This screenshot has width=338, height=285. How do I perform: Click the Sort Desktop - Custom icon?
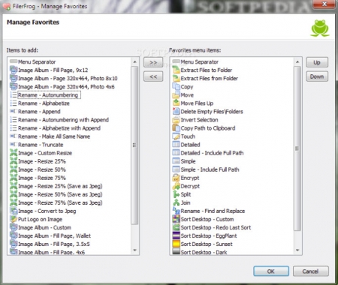click(x=177, y=219)
